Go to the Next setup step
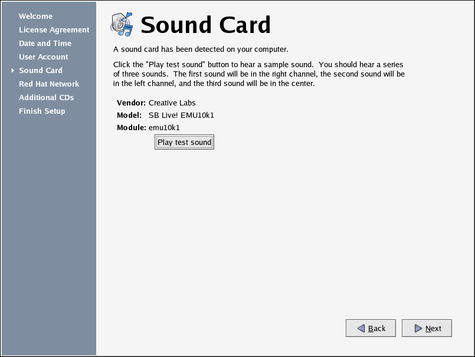This screenshot has height=357, width=475. pos(427,328)
